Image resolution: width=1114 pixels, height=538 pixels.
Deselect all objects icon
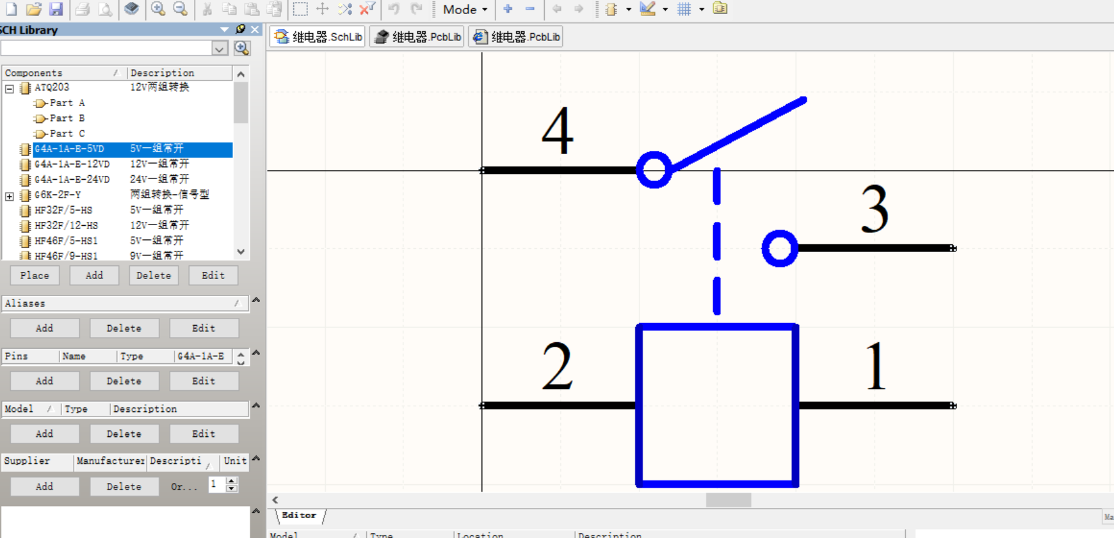point(345,9)
